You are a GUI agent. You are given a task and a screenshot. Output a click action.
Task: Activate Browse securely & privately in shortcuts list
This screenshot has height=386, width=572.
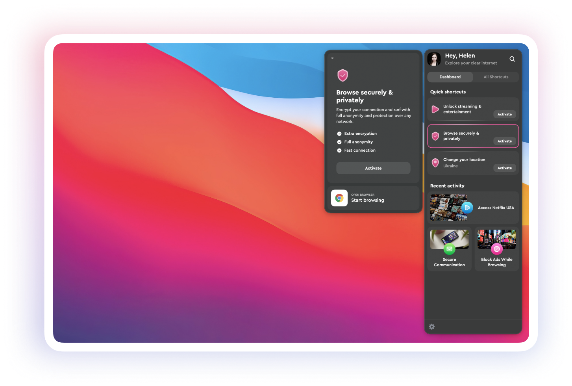505,141
